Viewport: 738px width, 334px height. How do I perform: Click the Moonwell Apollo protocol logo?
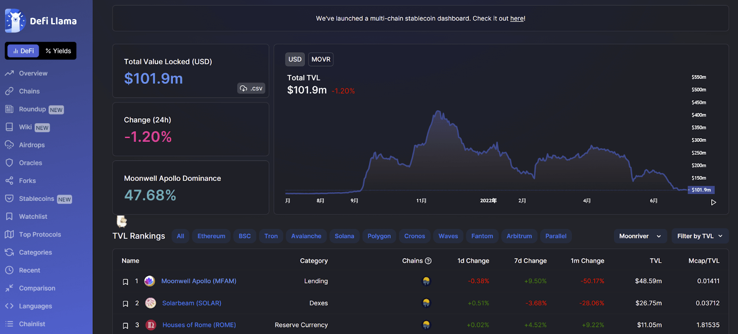(149, 281)
